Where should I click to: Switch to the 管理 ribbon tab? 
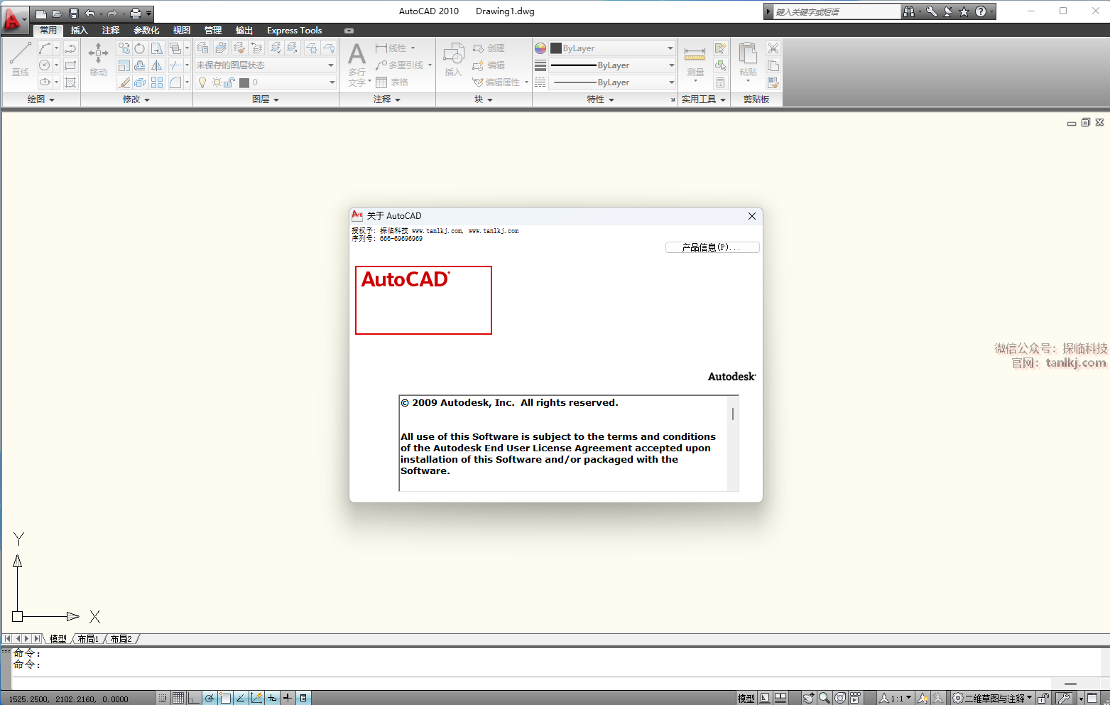(x=213, y=31)
